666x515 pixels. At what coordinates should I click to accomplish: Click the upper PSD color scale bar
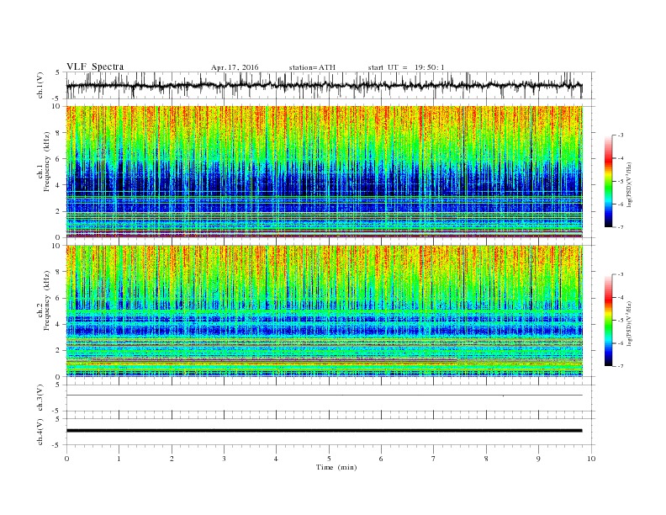coord(608,181)
